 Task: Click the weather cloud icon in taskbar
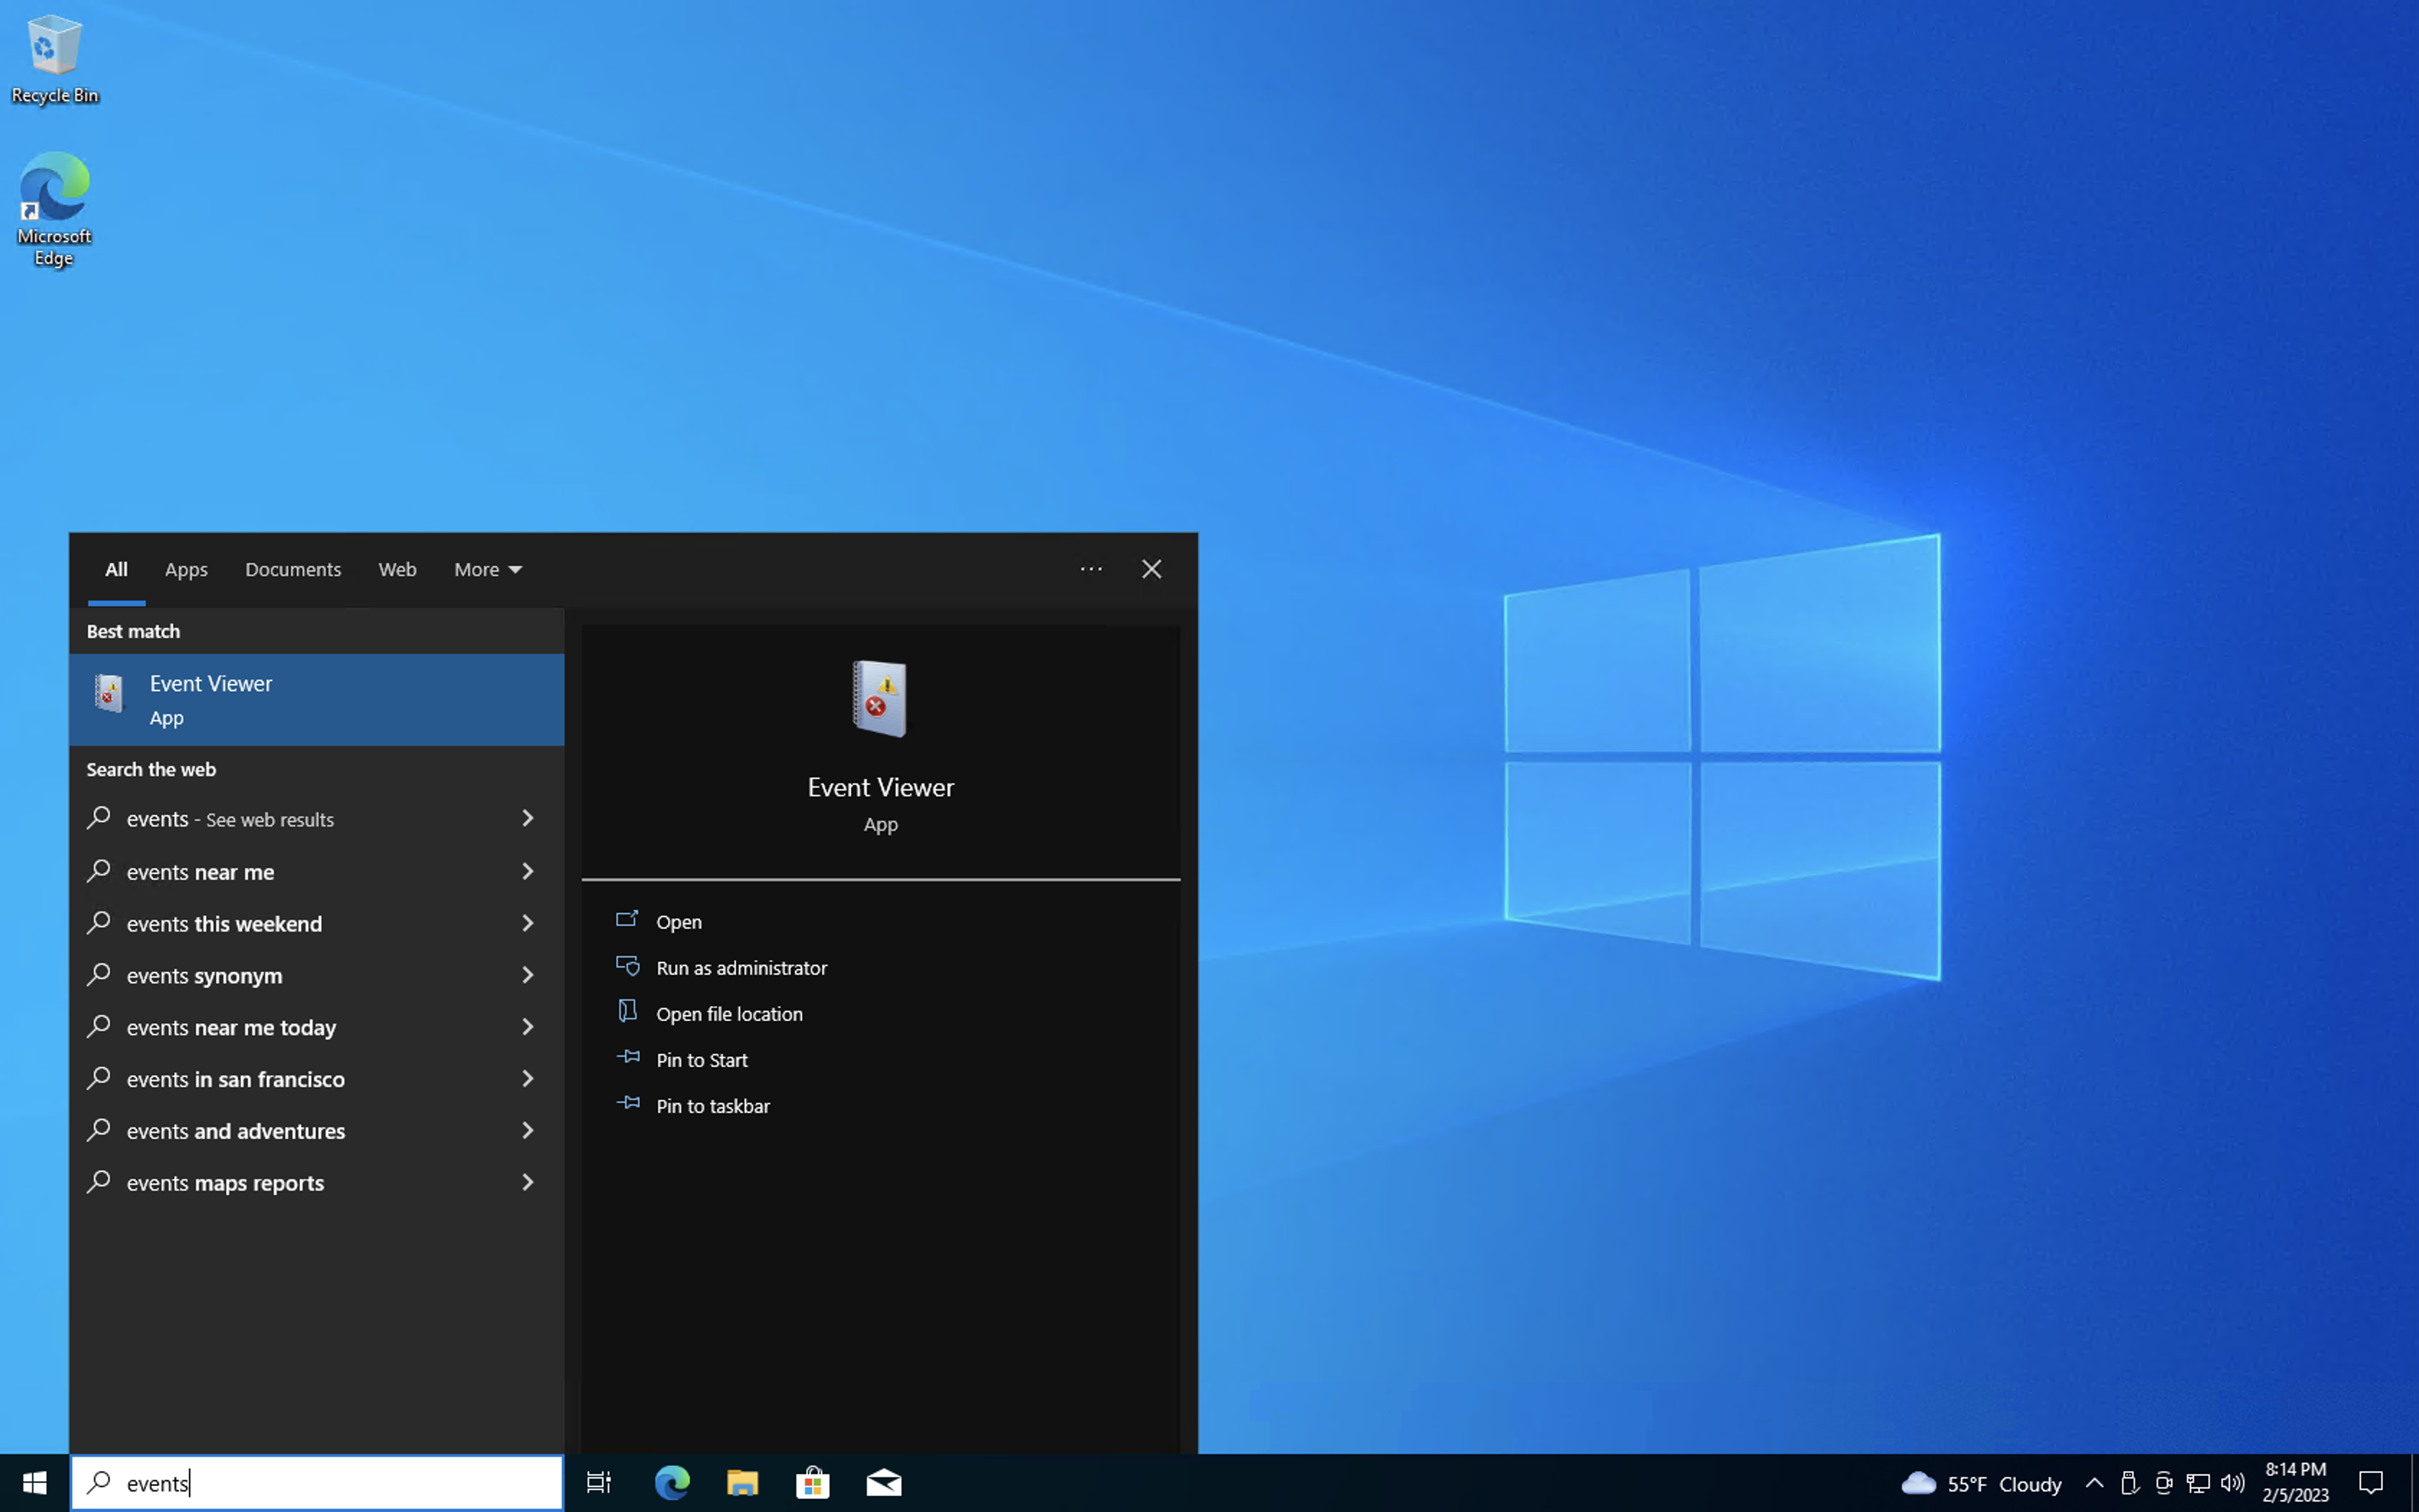(x=1918, y=1483)
